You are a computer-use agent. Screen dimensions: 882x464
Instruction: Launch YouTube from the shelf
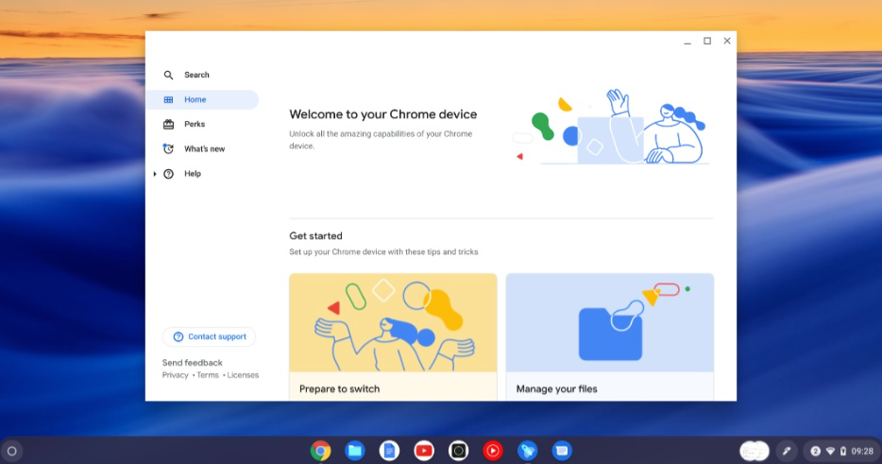tap(424, 451)
